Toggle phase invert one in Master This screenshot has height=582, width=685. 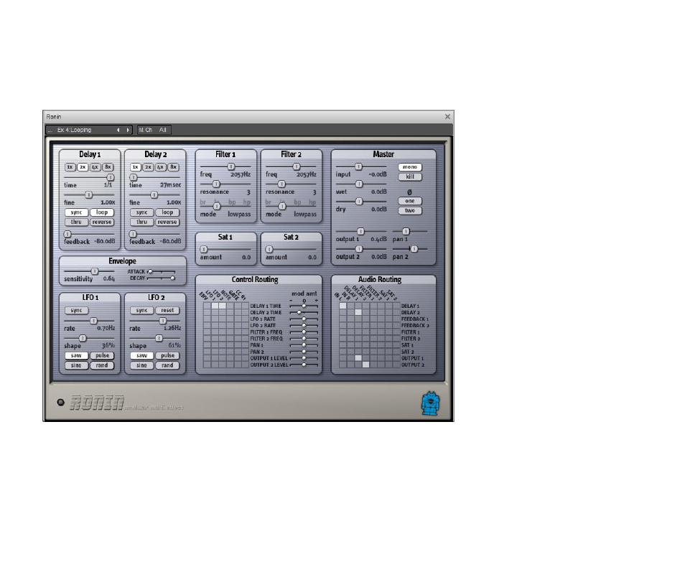tap(410, 201)
